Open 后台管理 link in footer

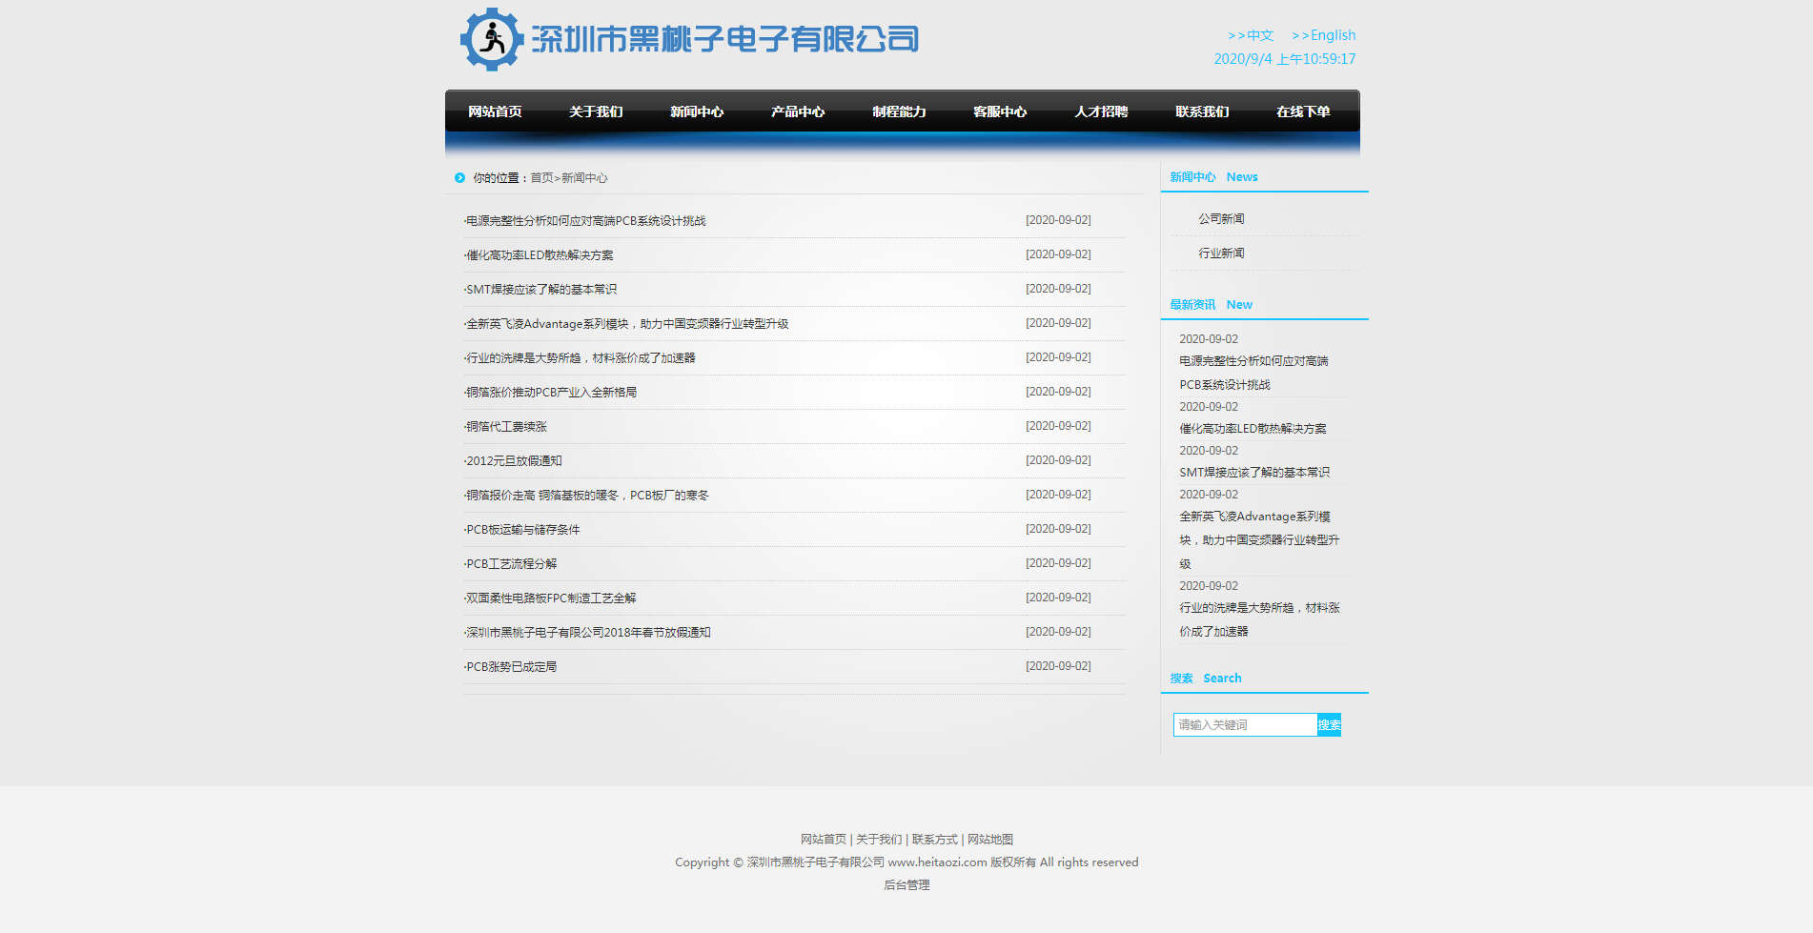pyautogui.click(x=906, y=885)
